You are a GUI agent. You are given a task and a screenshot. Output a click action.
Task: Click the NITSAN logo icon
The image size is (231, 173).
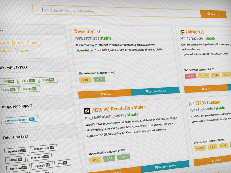click(87, 111)
